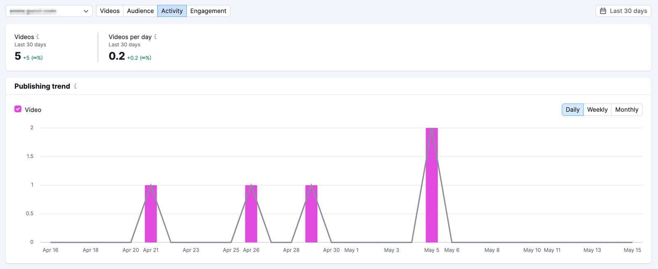Click the info icon beside Videos per day
The height and width of the screenshot is (269, 658).
pos(155,37)
